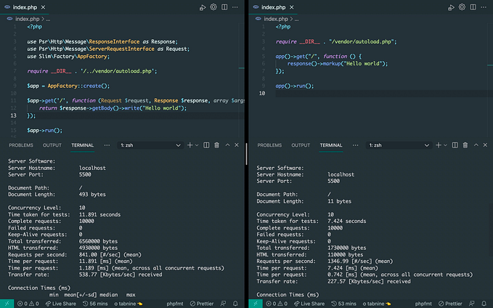The width and height of the screenshot is (493, 308).
Task: Open tabnine status item in right window
Action: click(x=377, y=304)
